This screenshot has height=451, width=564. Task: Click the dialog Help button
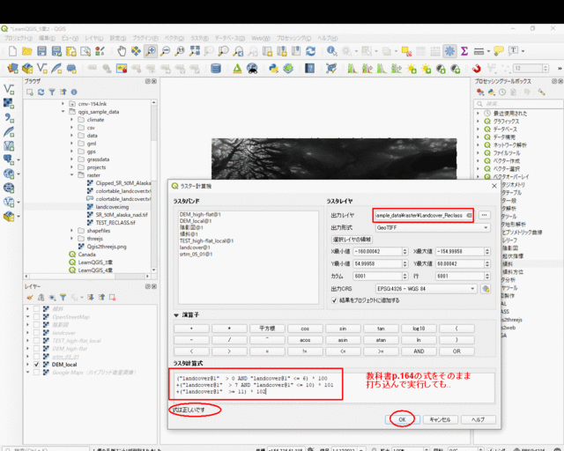click(x=479, y=419)
